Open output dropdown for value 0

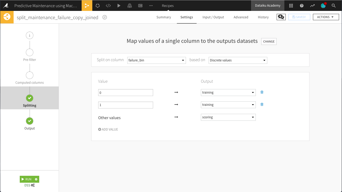[x=228, y=93]
